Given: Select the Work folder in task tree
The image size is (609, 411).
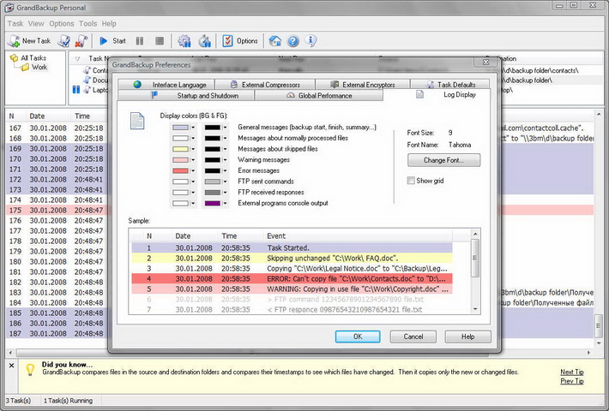Looking at the screenshot, I should (x=39, y=67).
